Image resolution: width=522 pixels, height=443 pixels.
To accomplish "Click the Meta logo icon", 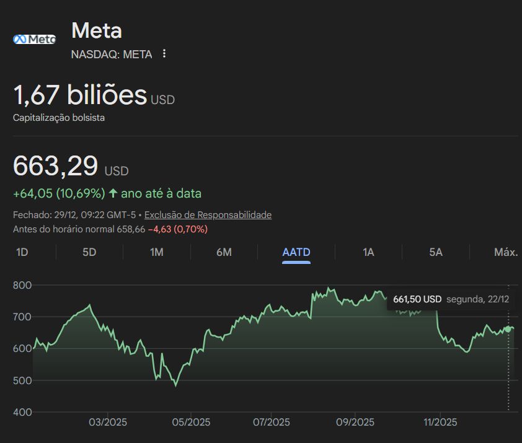I will pyautogui.click(x=34, y=39).
